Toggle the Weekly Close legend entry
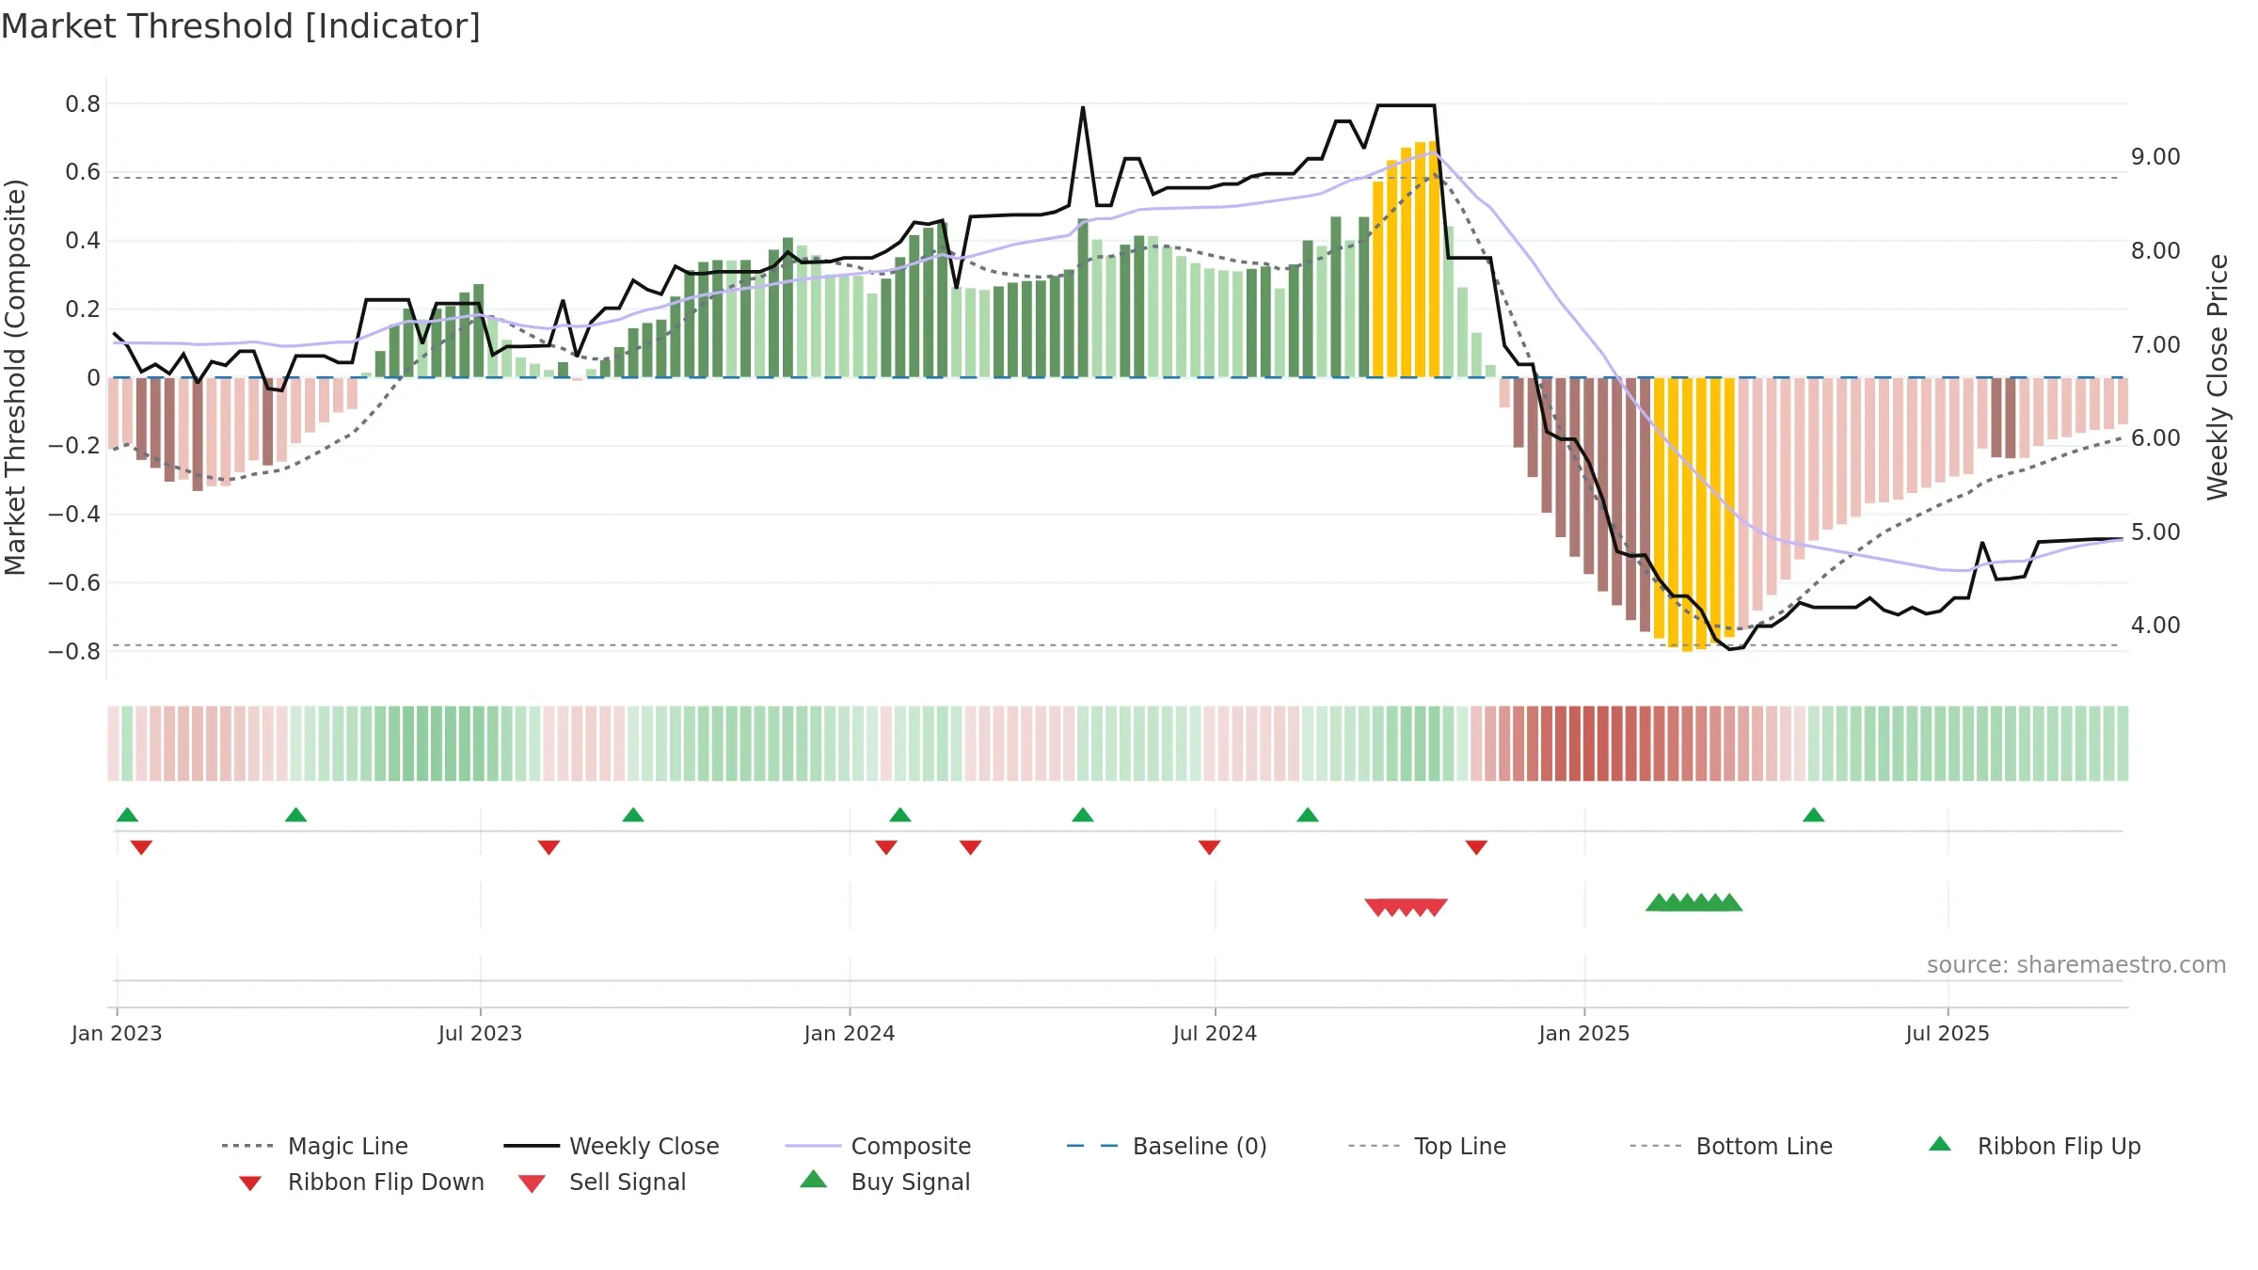 [x=612, y=1146]
